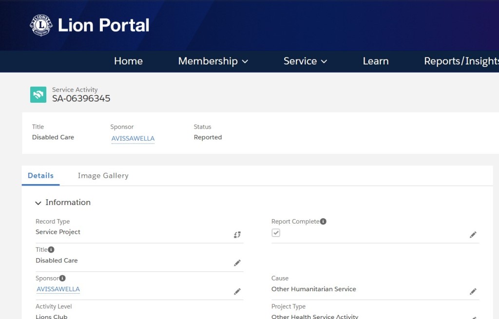Click the Project Type field label
The image size is (499, 319).
point(288,307)
